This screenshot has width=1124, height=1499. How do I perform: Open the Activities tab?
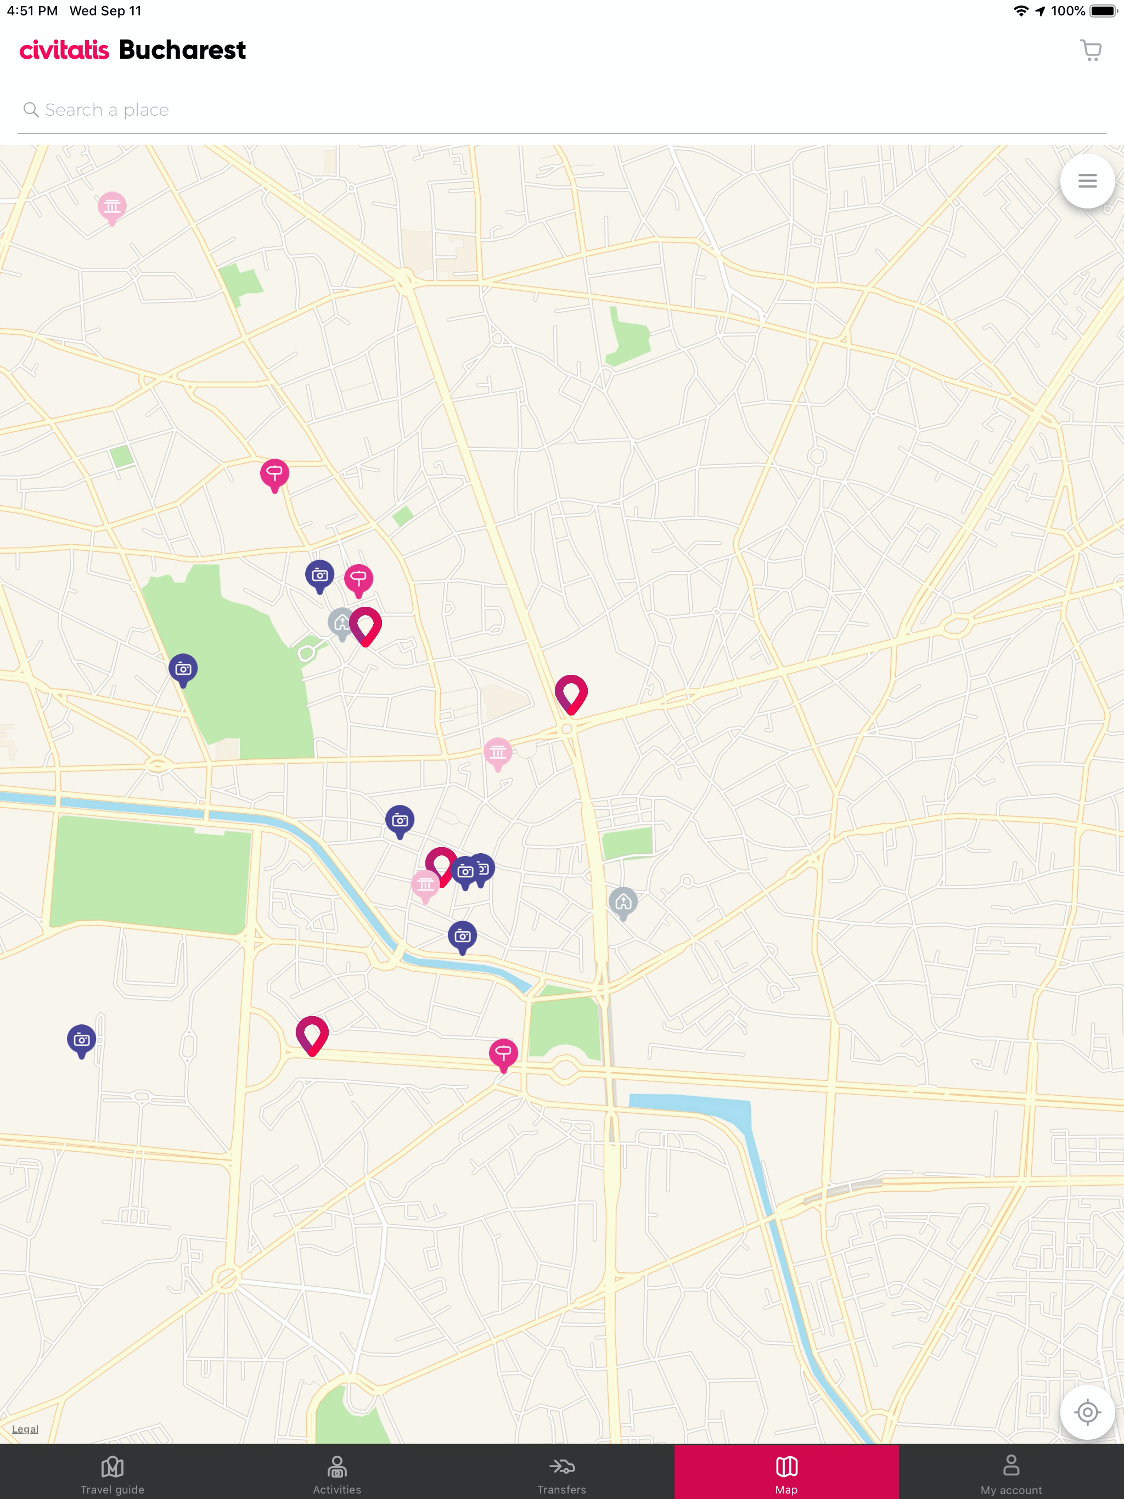(337, 1473)
